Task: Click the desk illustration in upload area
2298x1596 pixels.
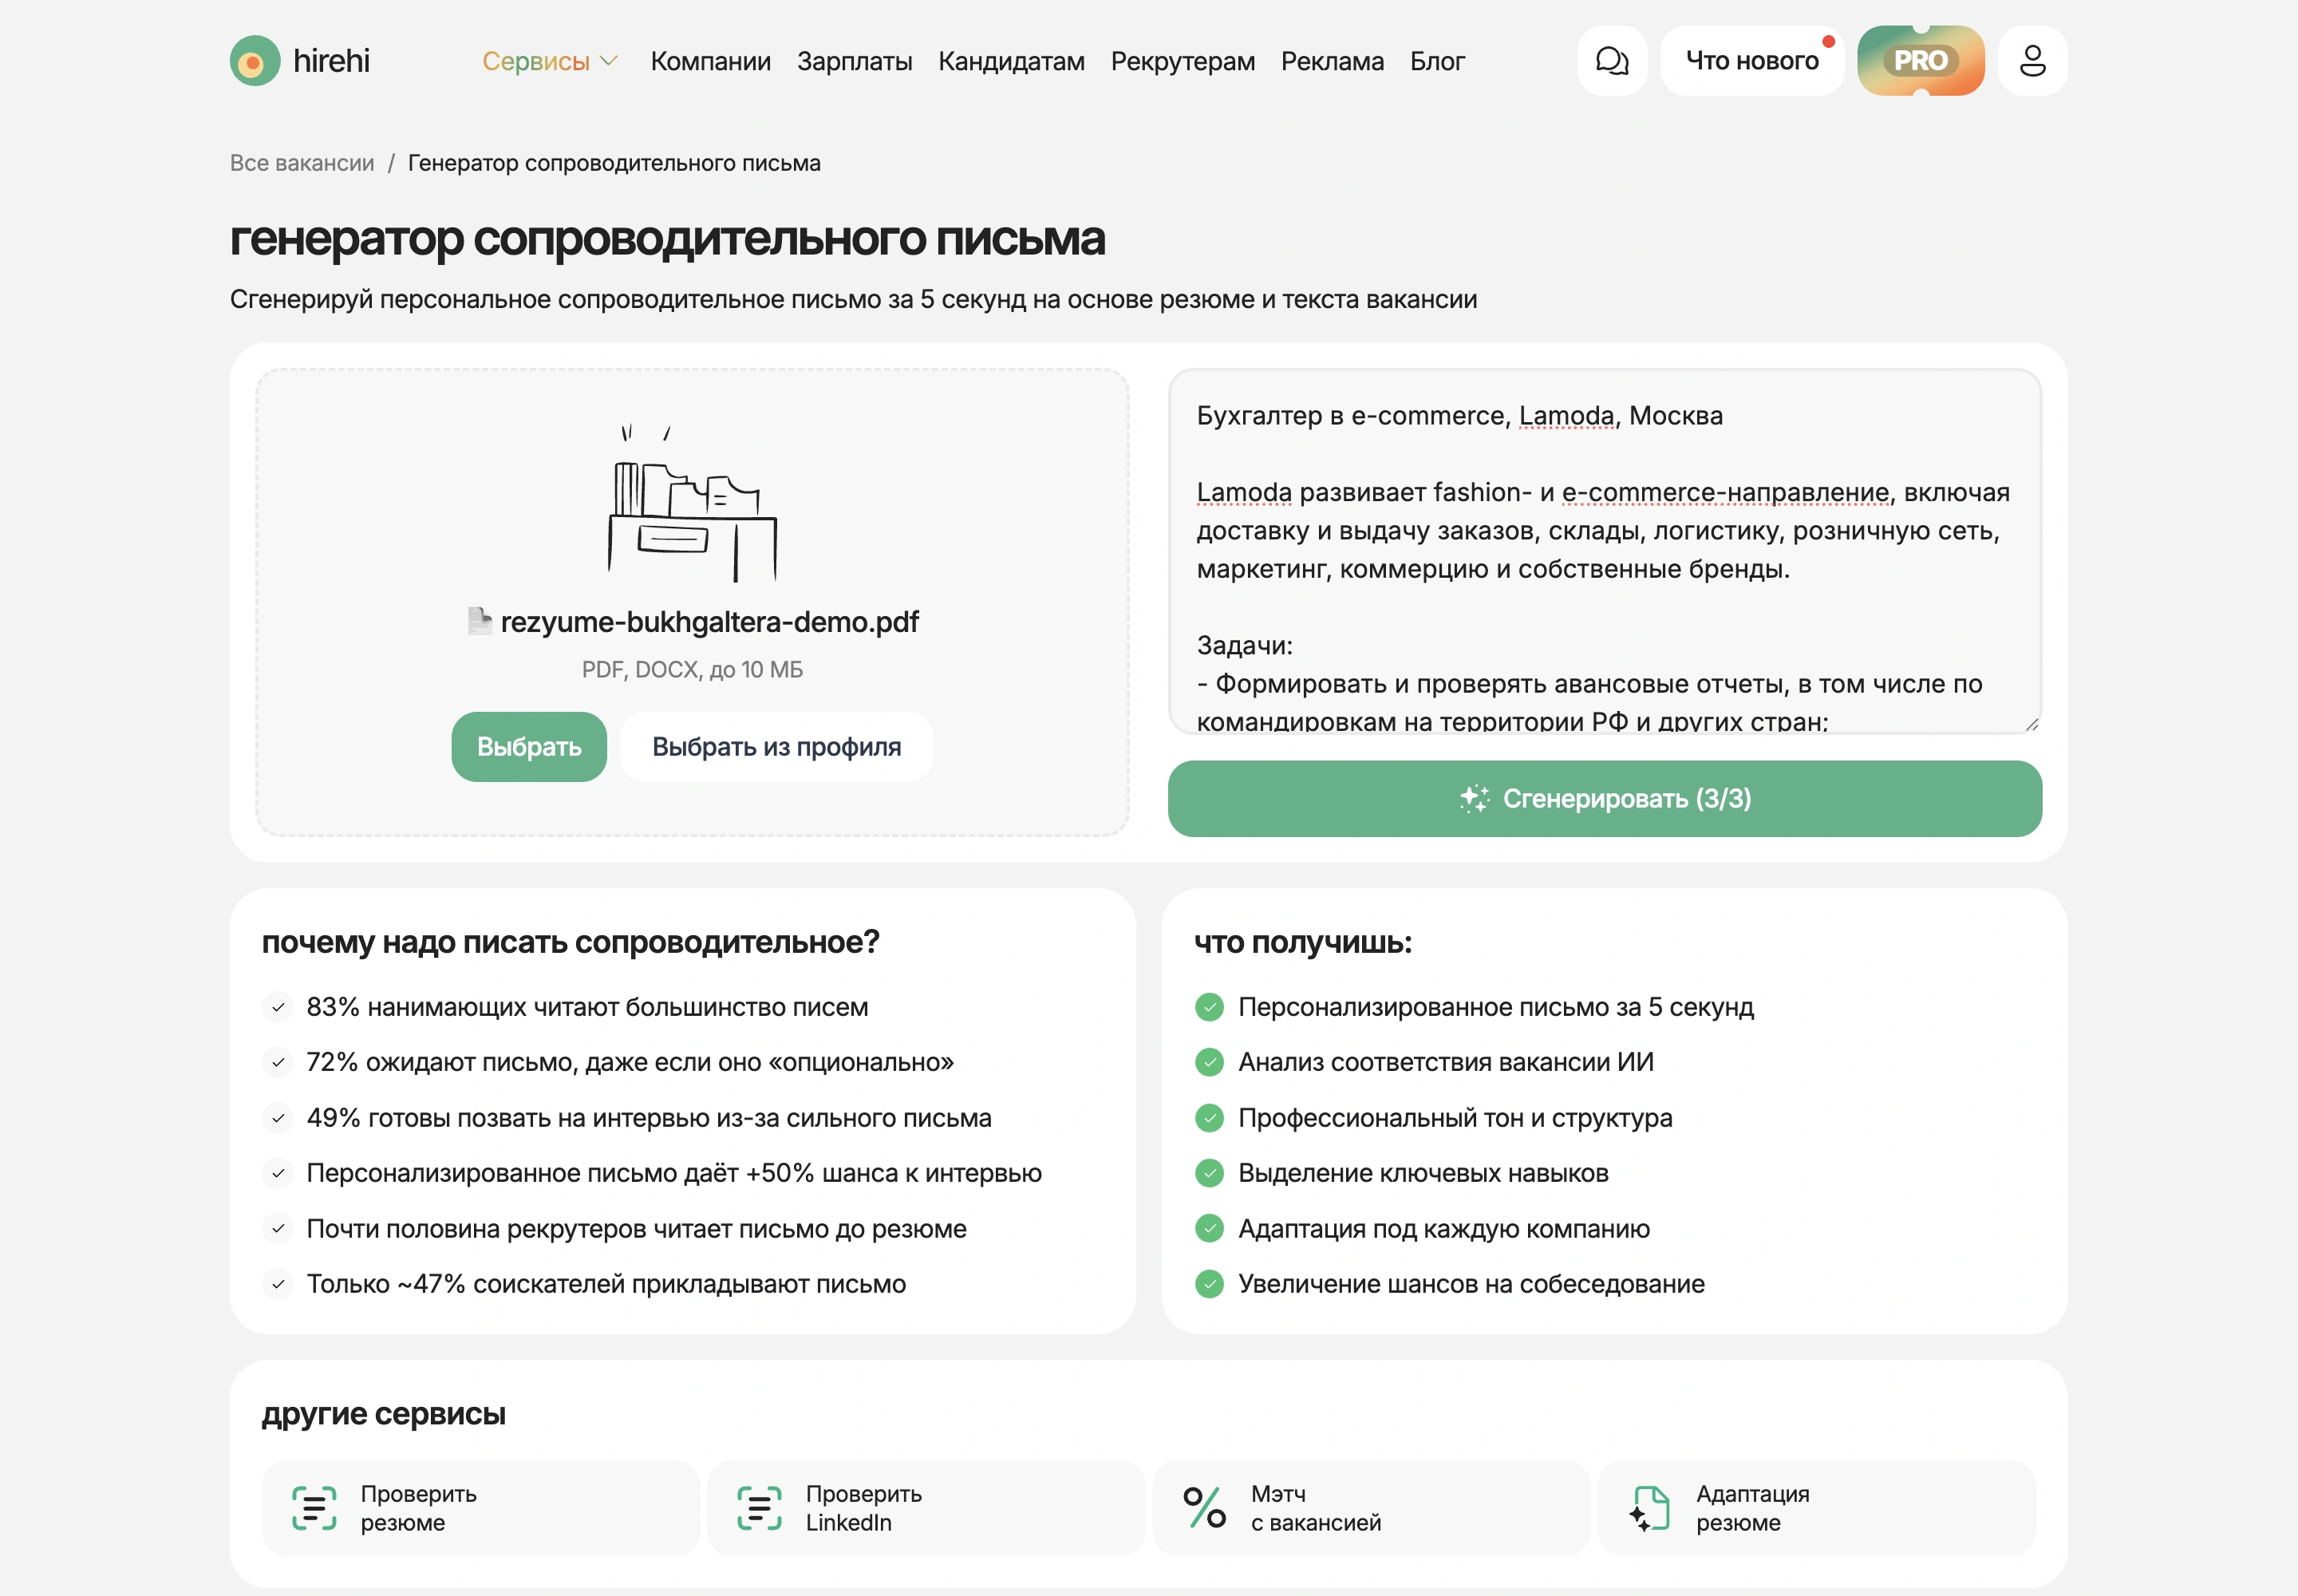Action: pos(692,503)
